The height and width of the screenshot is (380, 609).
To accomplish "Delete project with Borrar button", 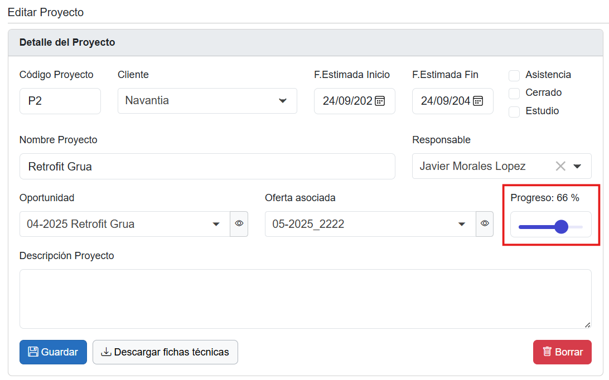I will [x=562, y=352].
